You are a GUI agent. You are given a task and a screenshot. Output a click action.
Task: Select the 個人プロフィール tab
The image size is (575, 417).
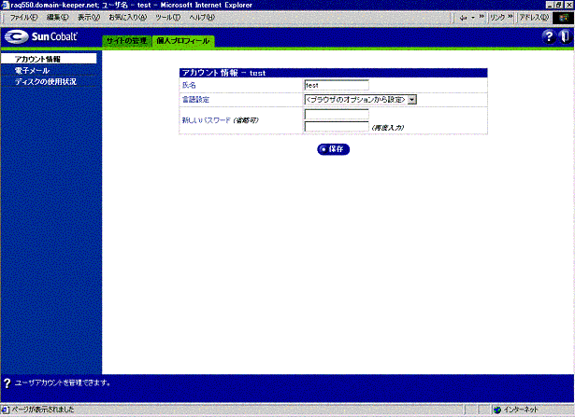[183, 41]
